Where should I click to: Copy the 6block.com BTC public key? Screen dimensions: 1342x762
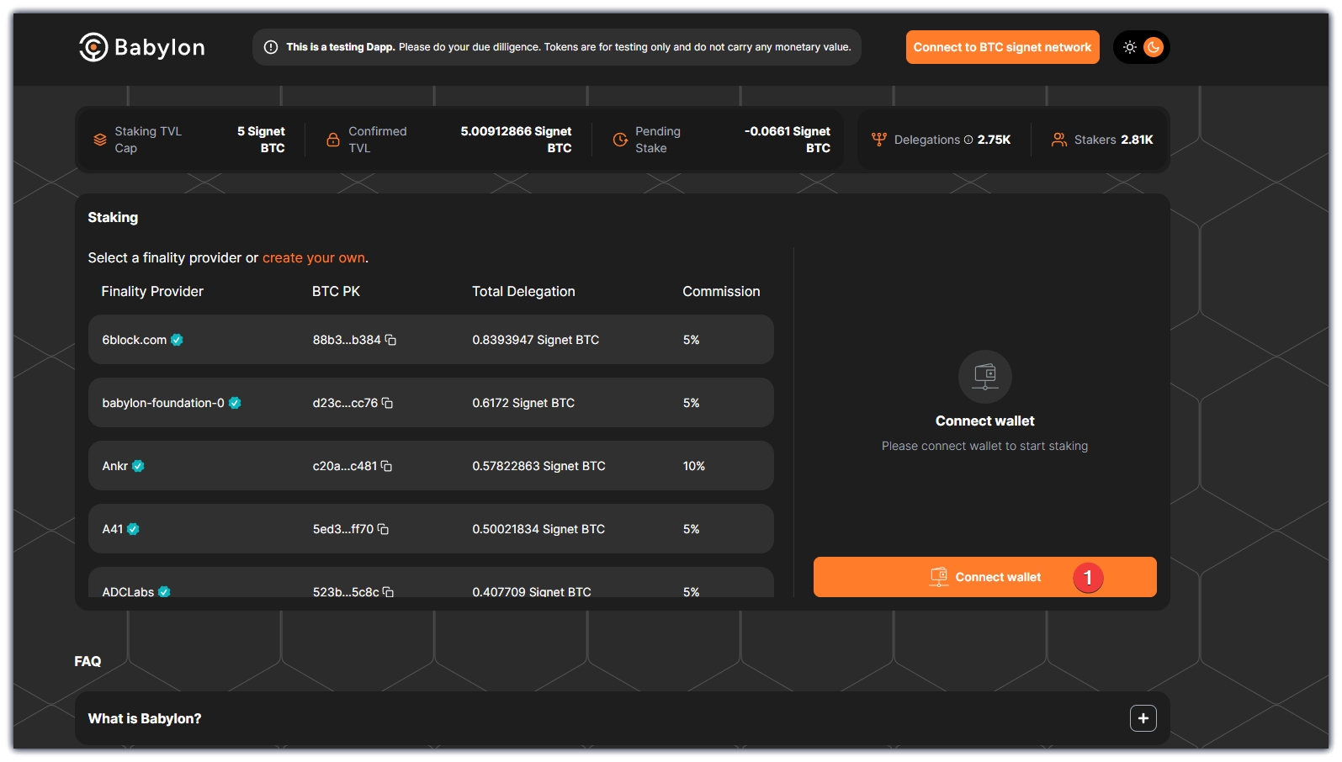(x=390, y=340)
